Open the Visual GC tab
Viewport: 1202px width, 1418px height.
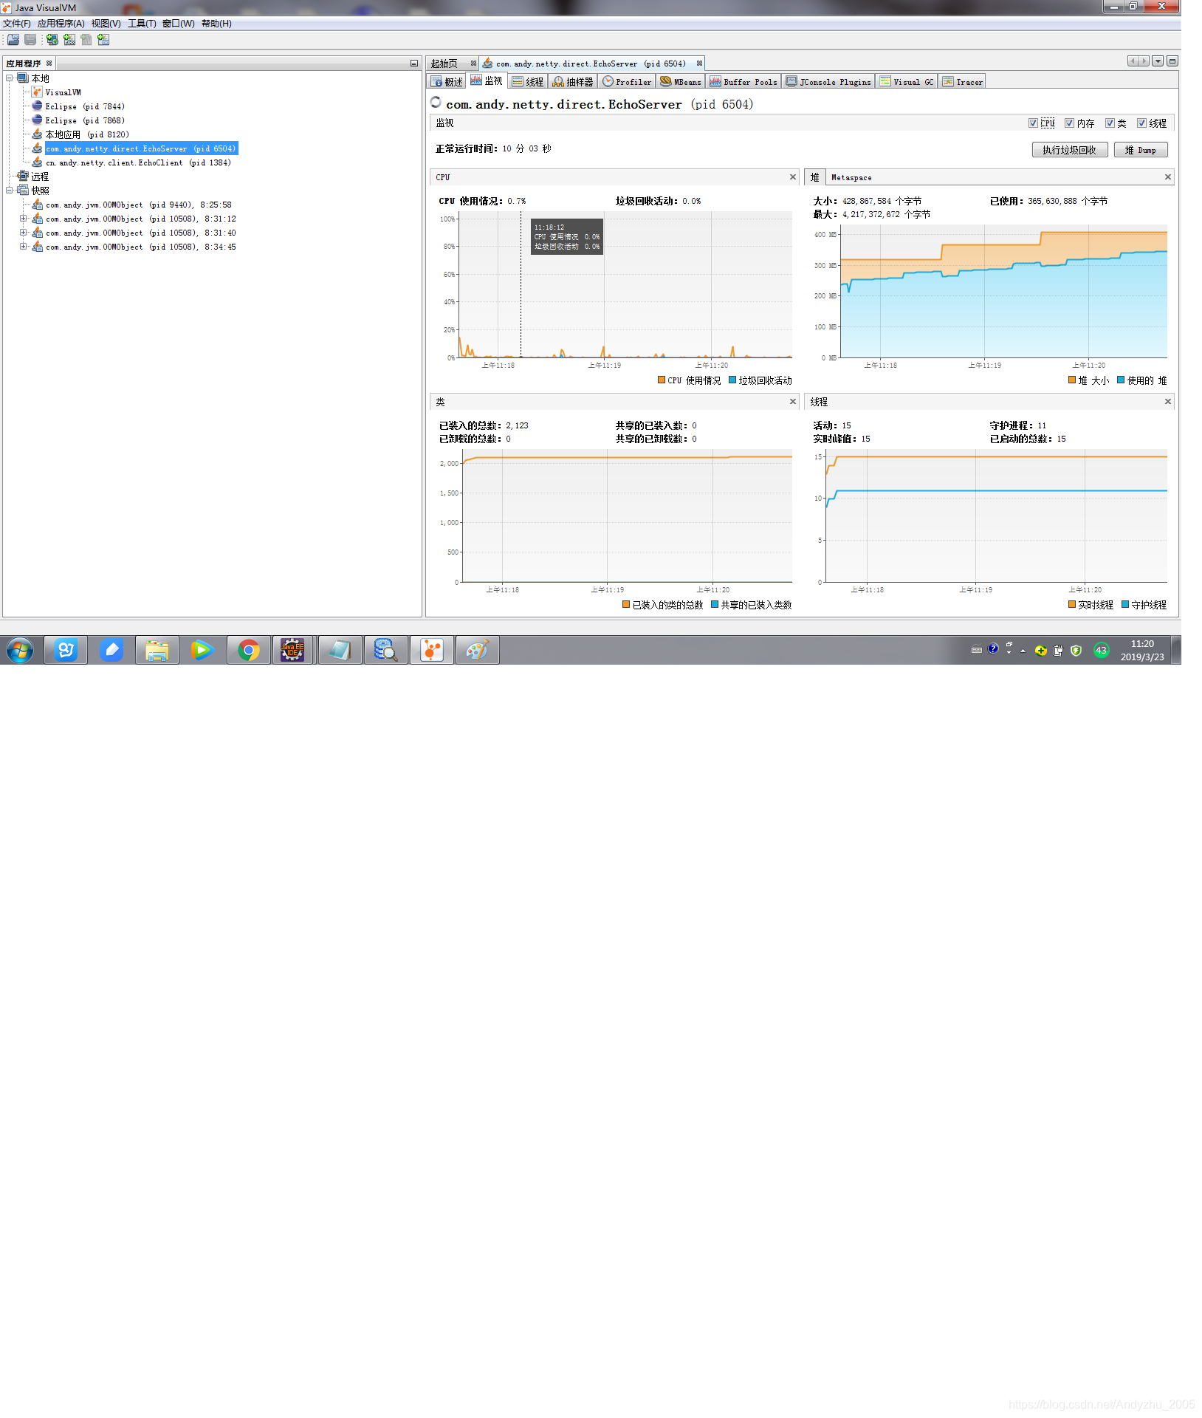tap(907, 82)
